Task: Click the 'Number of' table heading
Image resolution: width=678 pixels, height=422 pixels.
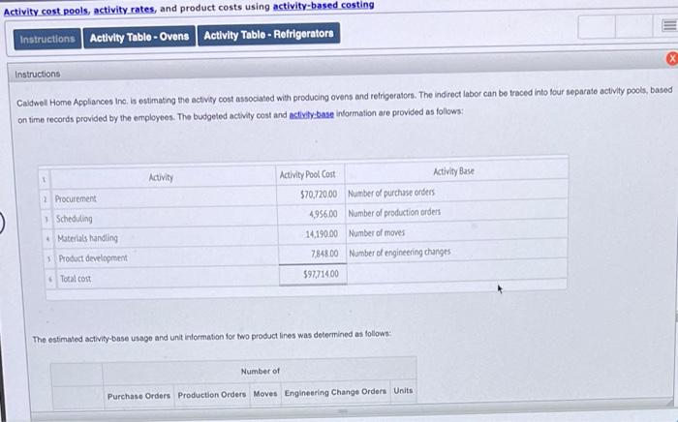Action: 261,371
